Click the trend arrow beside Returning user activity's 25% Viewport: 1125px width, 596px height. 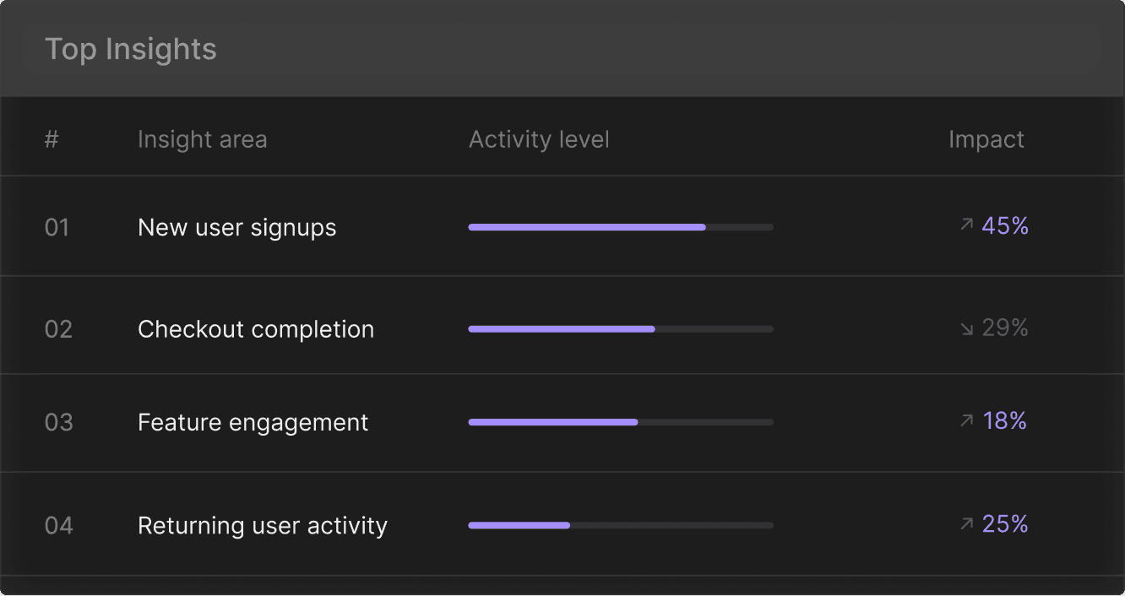(966, 523)
